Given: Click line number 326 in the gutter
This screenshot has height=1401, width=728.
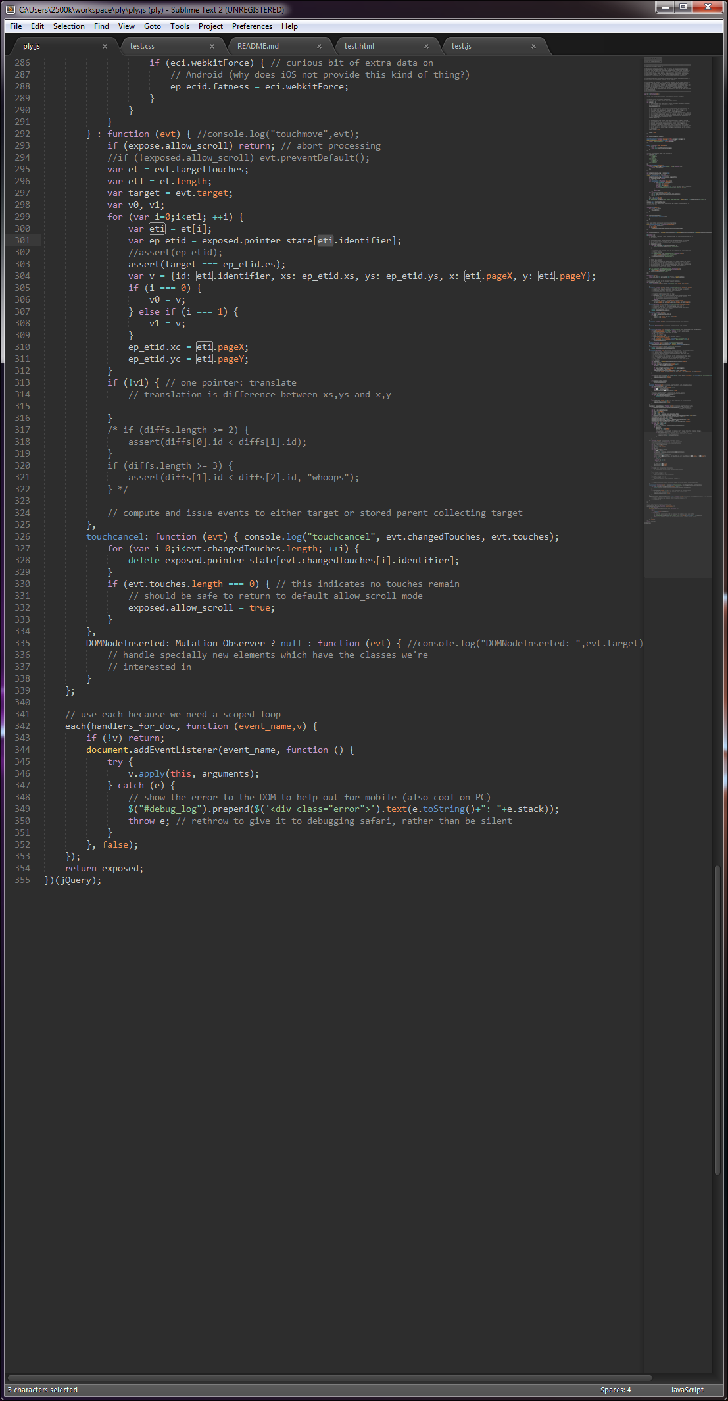Looking at the screenshot, I should 22,537.
